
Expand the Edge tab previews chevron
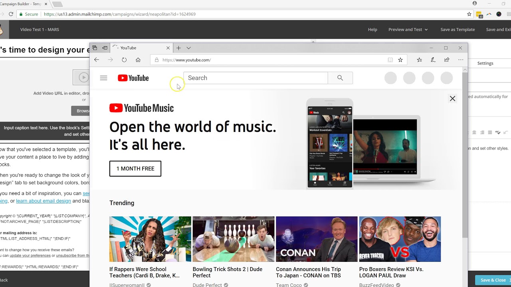coord(188,48)
